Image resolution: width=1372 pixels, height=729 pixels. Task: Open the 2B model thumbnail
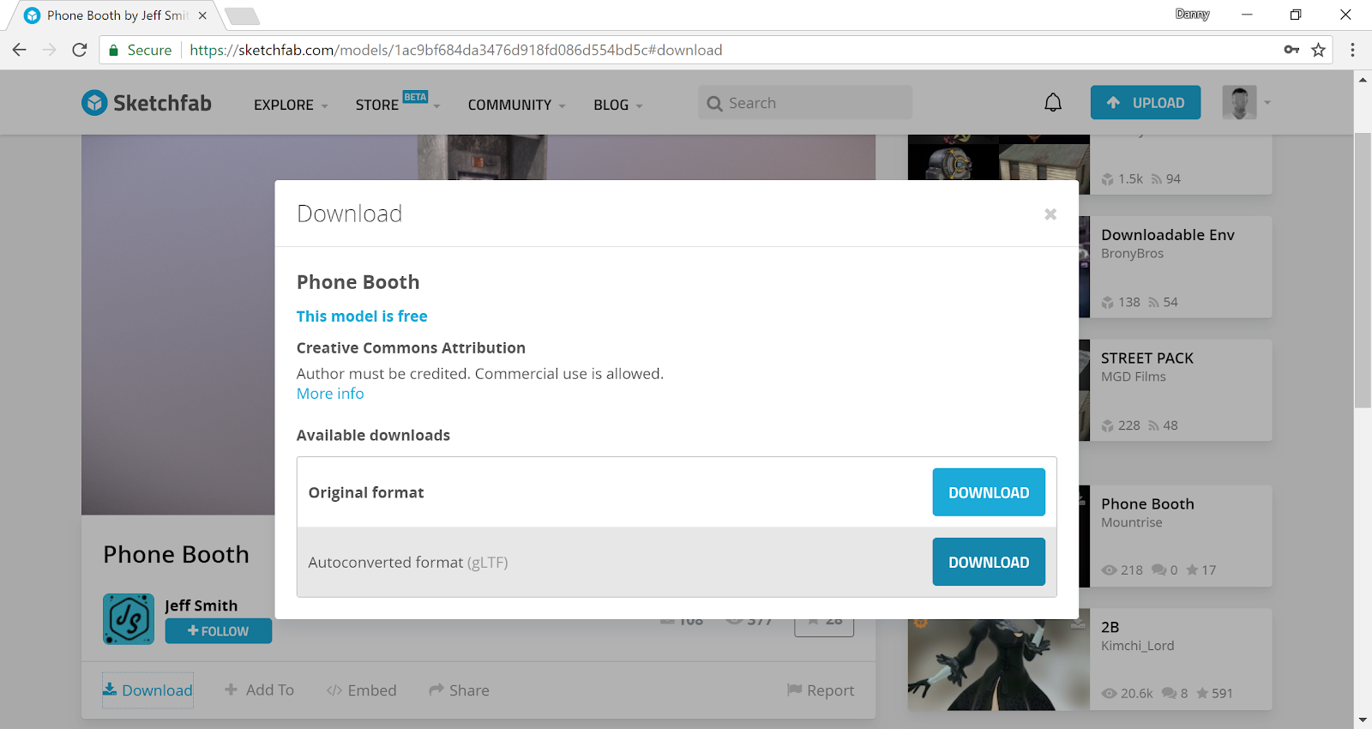pos(999,660)
